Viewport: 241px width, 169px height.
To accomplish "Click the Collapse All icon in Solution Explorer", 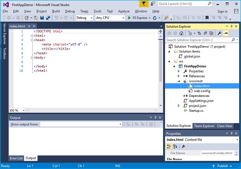I will tap(206, 33).
